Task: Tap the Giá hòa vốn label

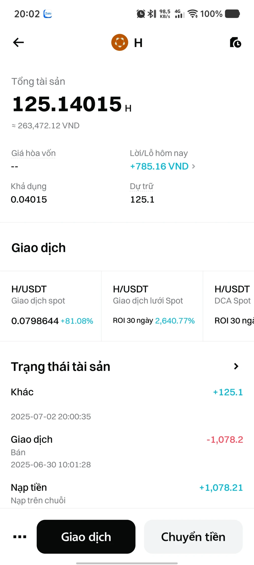Action: coord(33,153)
